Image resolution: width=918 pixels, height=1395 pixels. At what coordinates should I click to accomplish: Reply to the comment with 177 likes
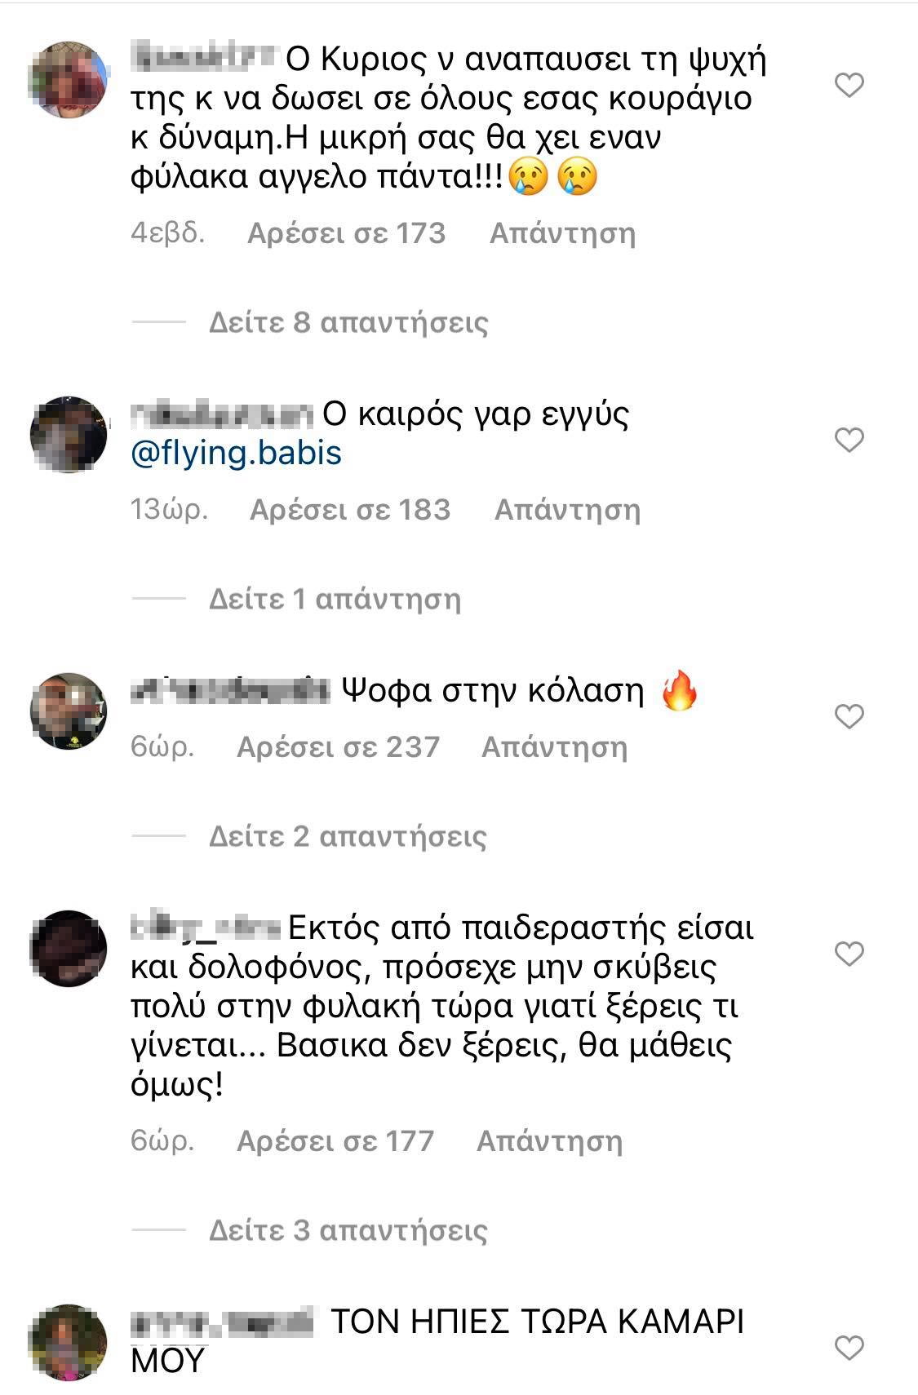coord(549,1140)
